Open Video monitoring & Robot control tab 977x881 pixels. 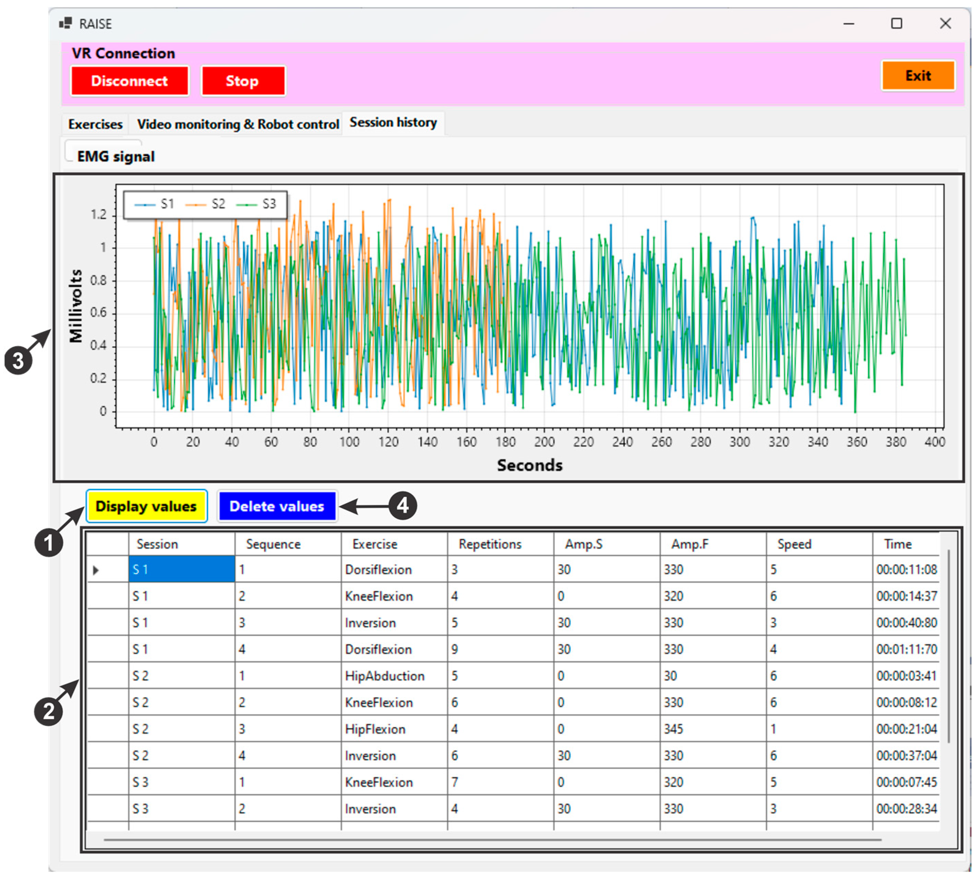point(237,124)
